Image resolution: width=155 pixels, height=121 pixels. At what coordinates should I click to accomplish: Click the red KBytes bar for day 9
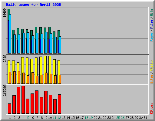click(46, 103)
